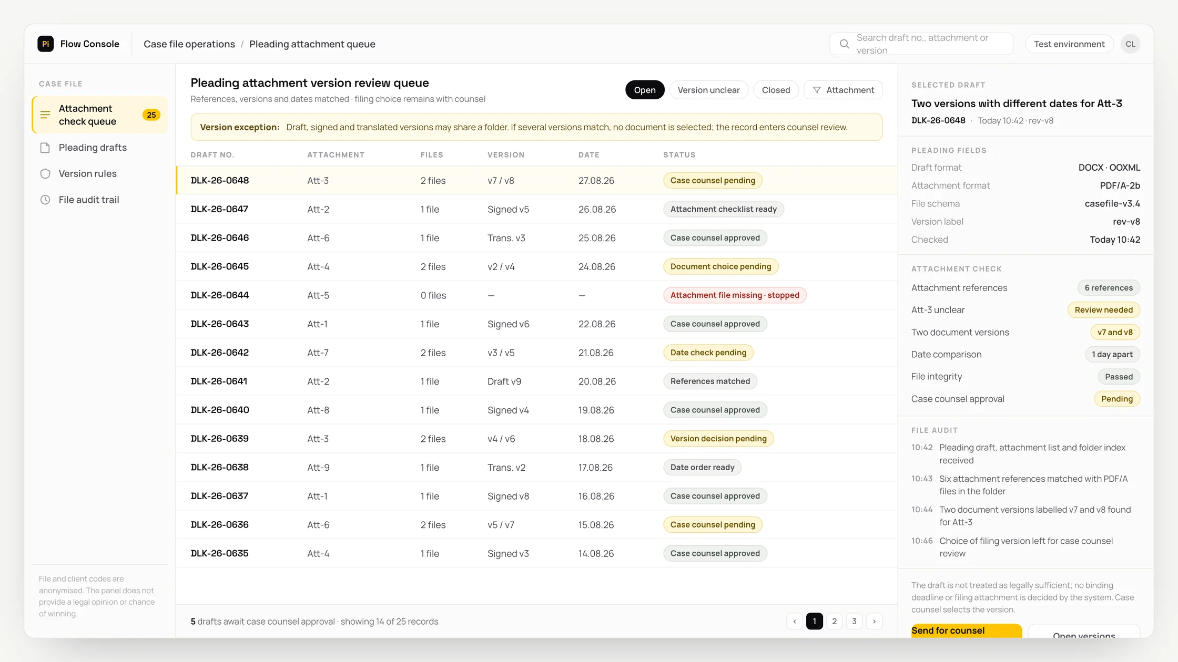This screenshot has height=662, width=1178.
Task: Click the Pleading attachment queue breadcrumb
Action: click(x=312, y=44)
